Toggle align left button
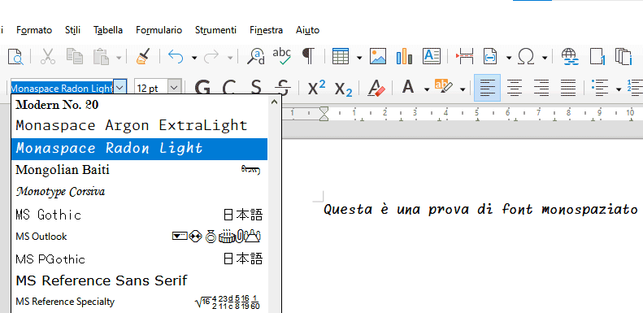 487,88
